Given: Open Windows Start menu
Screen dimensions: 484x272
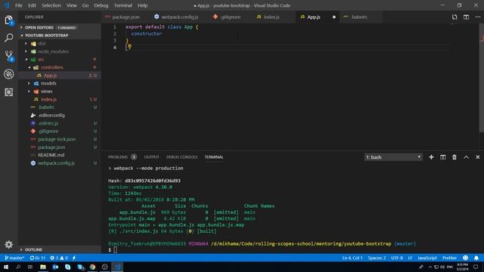Looking at the screenshot, I should point(6,267).
